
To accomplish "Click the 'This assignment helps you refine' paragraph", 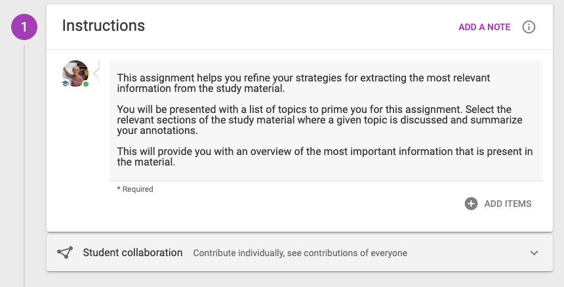I will 304,83.
